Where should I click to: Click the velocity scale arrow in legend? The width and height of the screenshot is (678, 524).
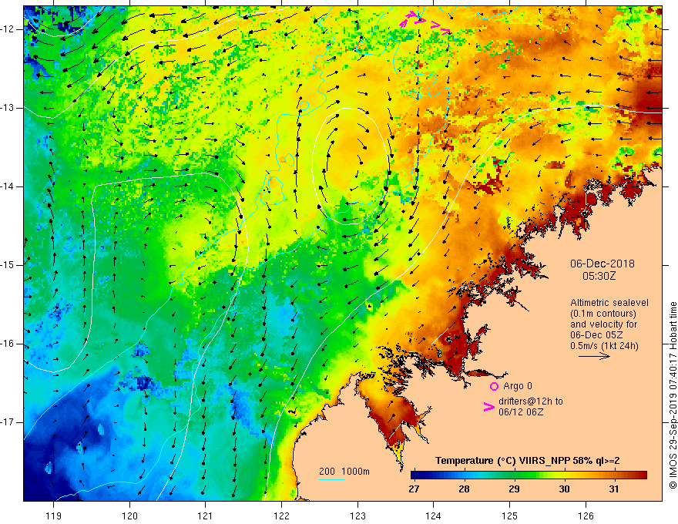tap(594, 356)
